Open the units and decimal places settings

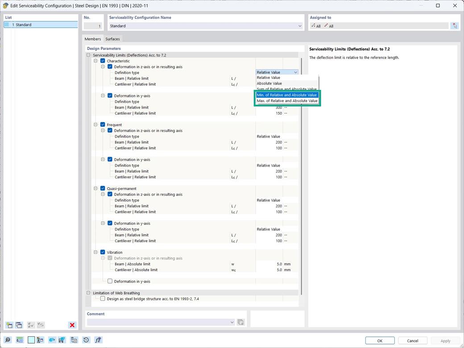(20, 340)
